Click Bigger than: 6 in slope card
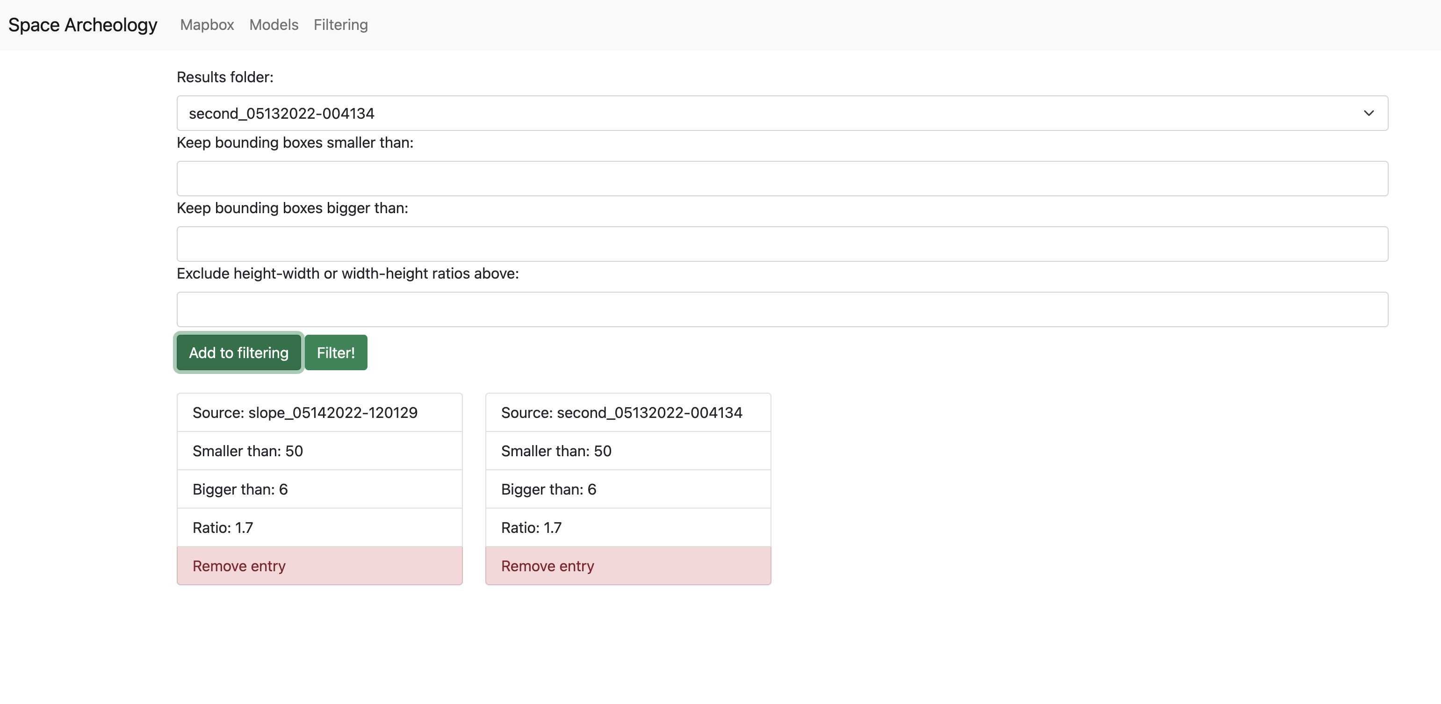 coord(319,489)
